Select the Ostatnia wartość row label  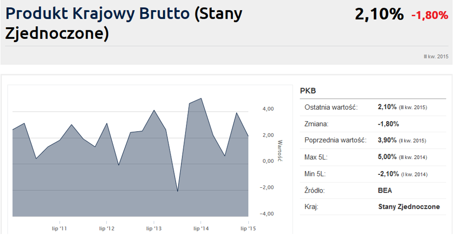click(331, 107)
